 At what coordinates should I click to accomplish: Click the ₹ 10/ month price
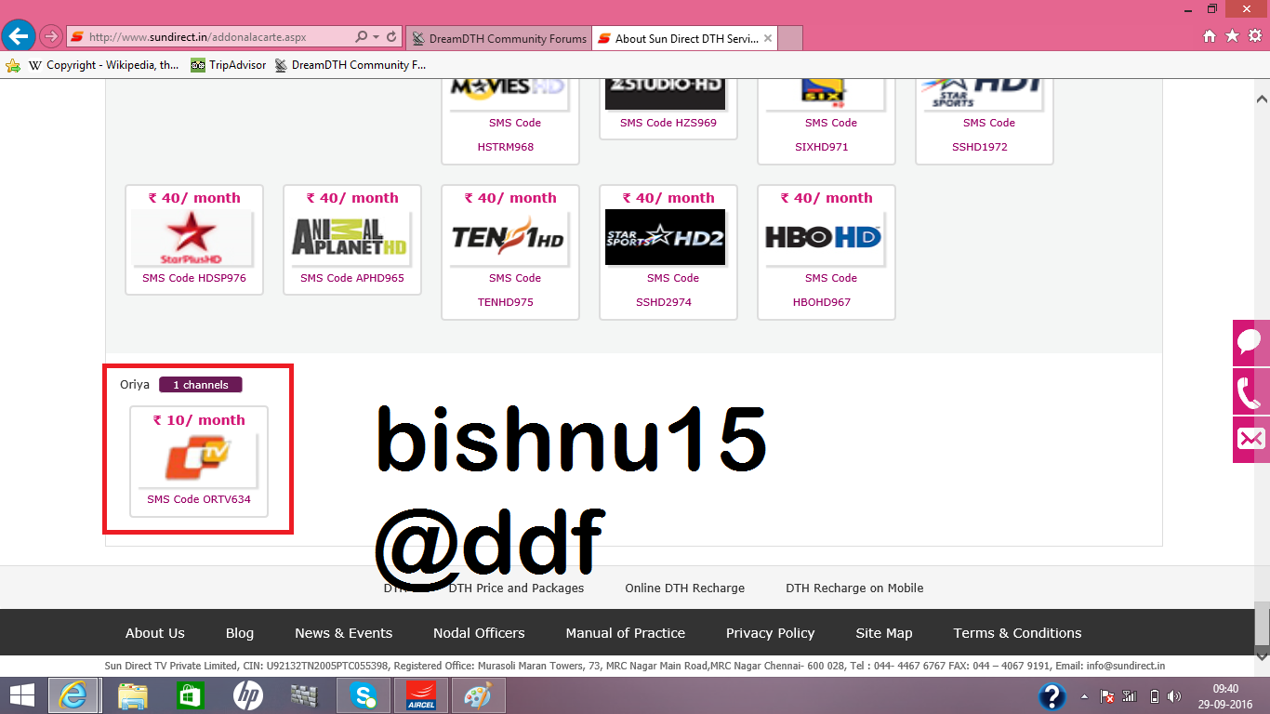[x=199, y=420]
